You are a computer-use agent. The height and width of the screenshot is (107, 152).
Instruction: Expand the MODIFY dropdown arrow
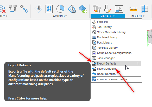(x=7, y=16)
